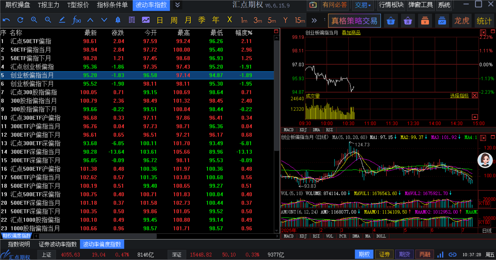Click the blue chart box icon
This screenshot has height=260, width=496.
[x=442, y=21]
